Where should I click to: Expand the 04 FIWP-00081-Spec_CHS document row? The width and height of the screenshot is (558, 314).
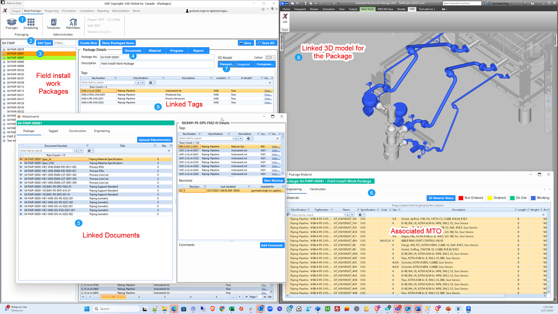(x=21, y=163)
